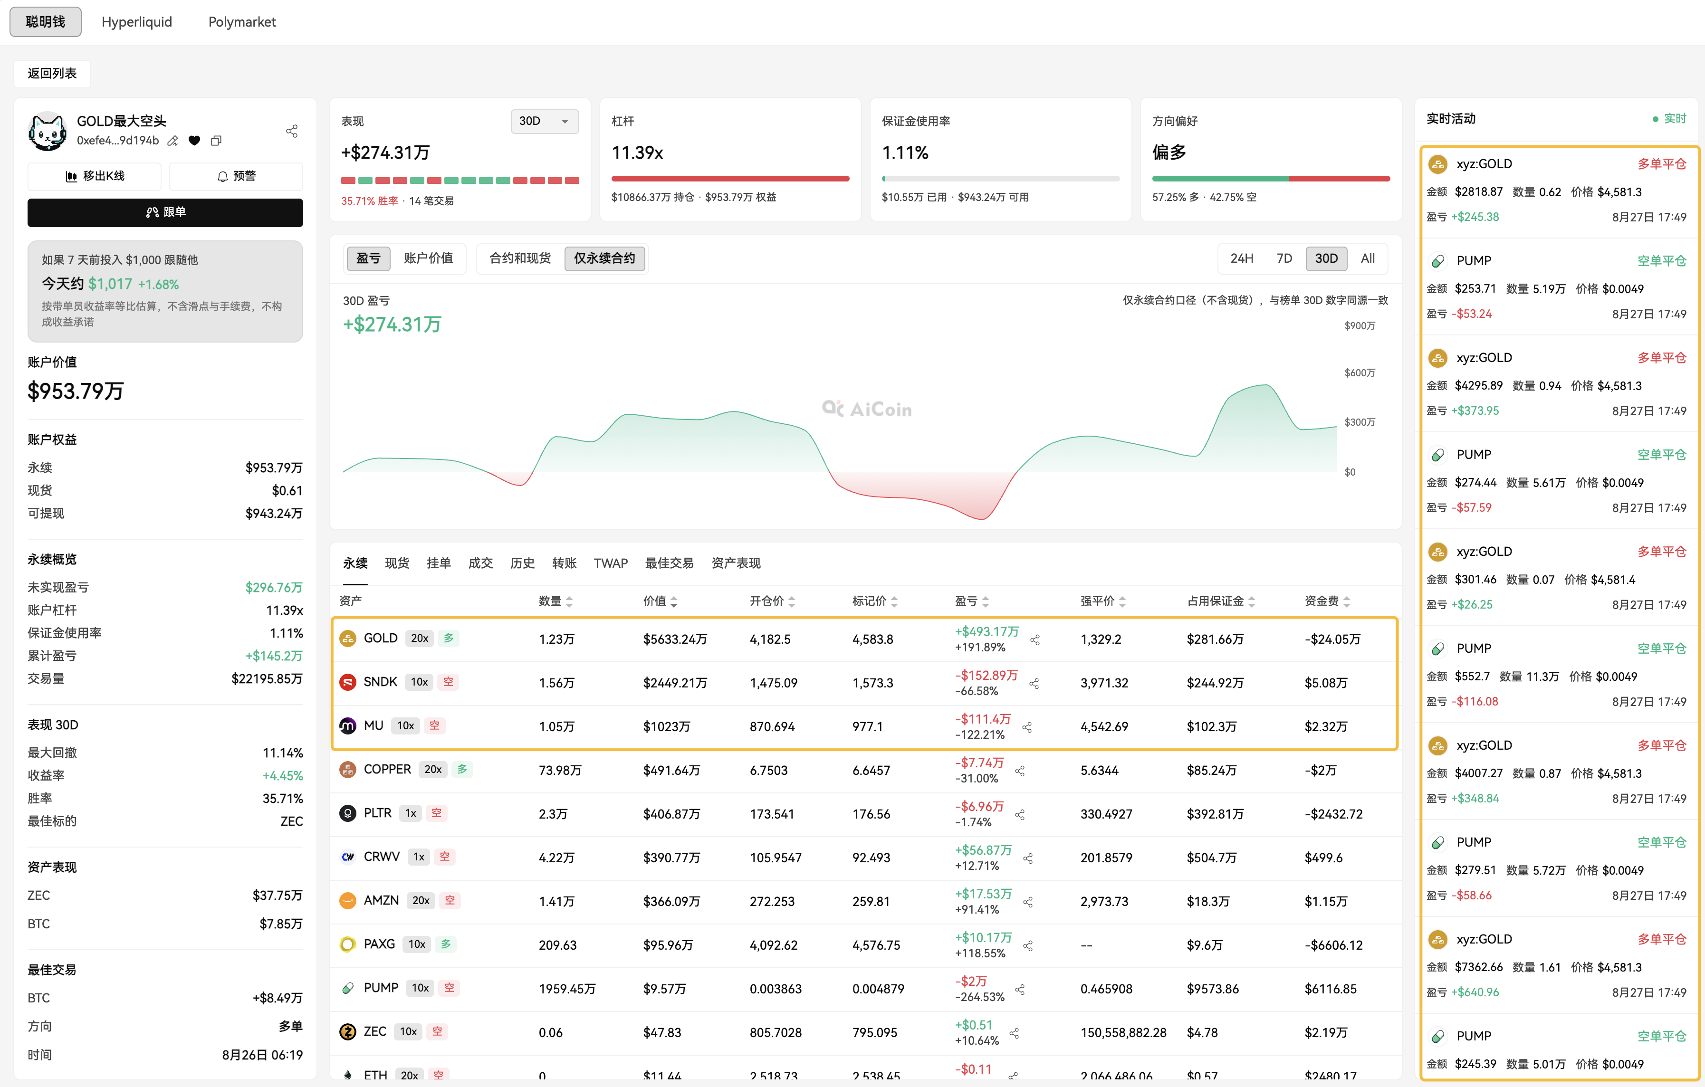
Task: Click the black 跟单 copy-trade button
Action: click(x=165, y=212)
